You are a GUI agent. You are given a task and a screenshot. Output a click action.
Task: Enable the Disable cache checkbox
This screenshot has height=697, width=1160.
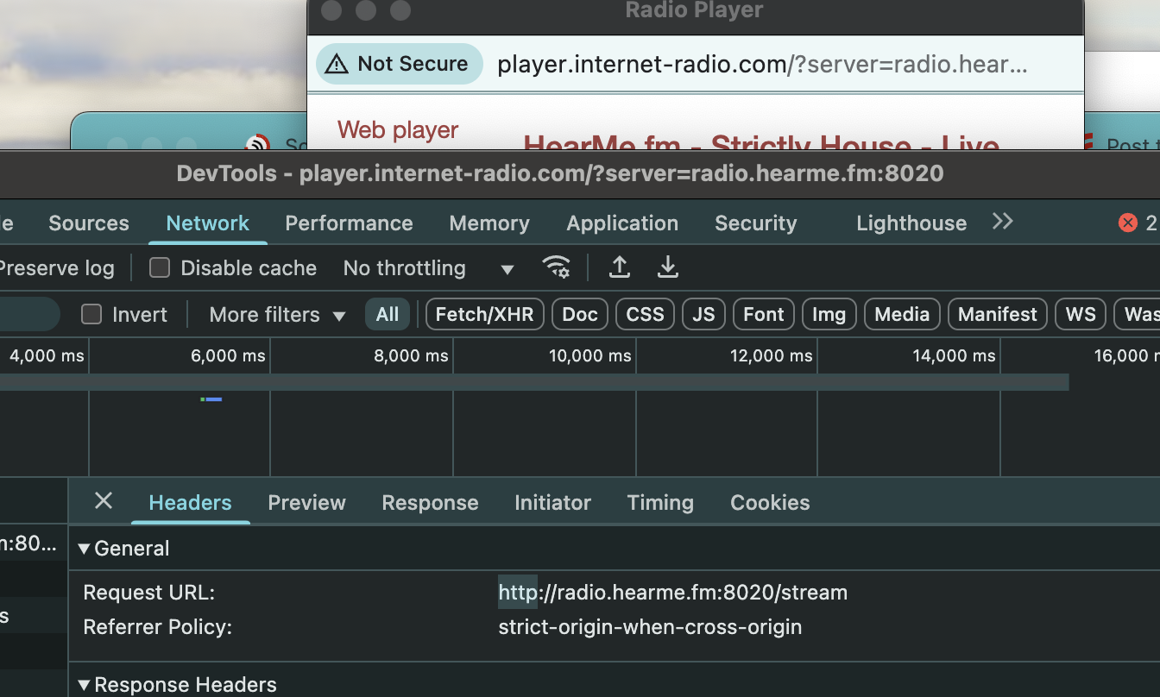coord(160,268)
